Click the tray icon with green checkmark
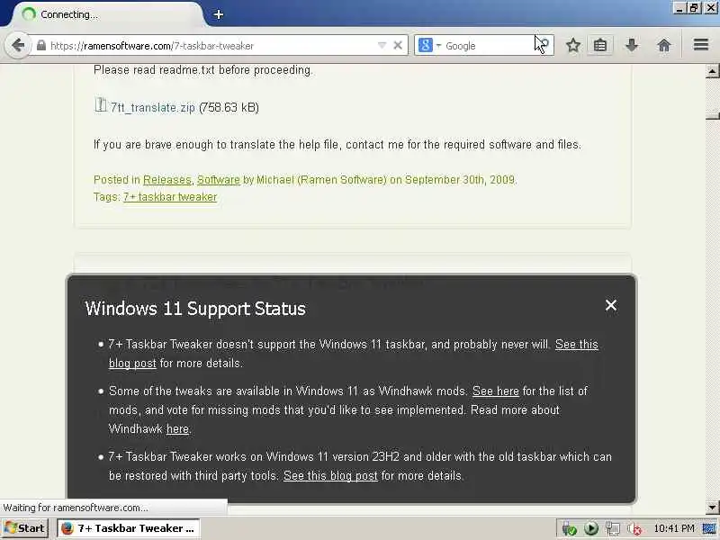The image size is (720, 540). tap(570, 529)
